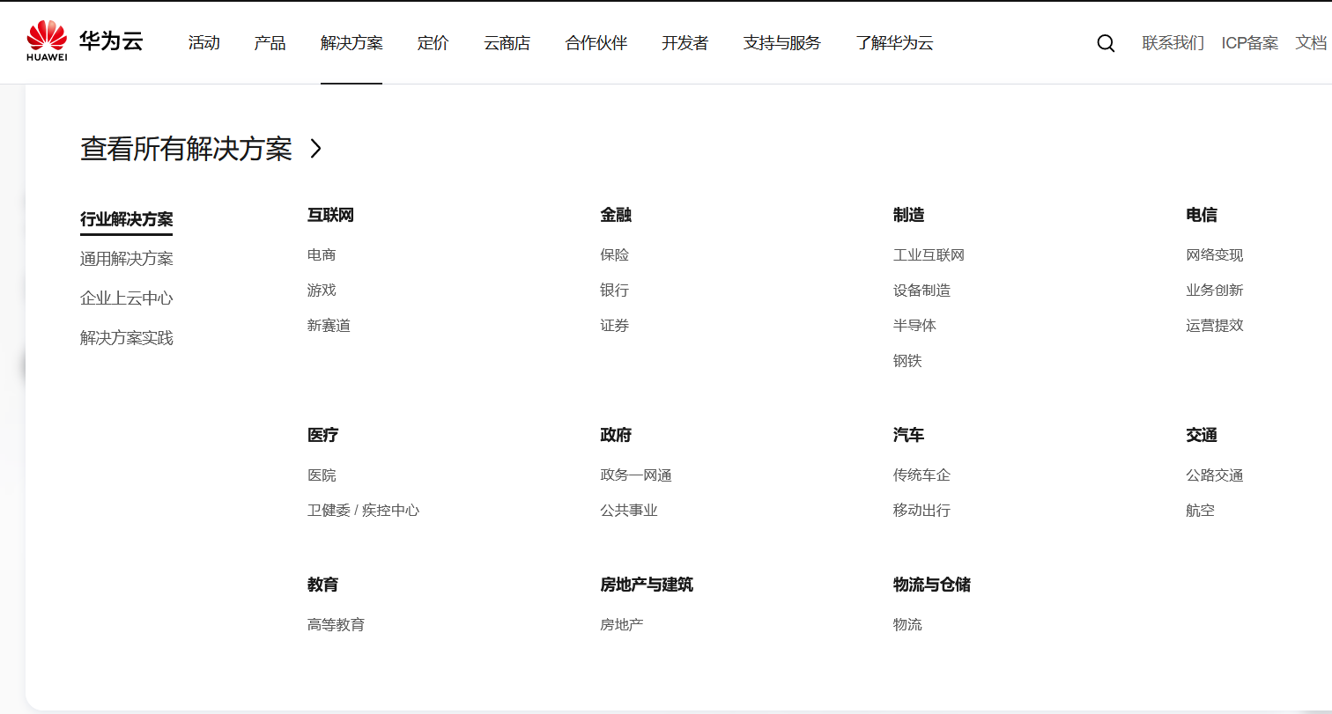
Task: Click the Huawei Cloud logo
Action: 84,40
